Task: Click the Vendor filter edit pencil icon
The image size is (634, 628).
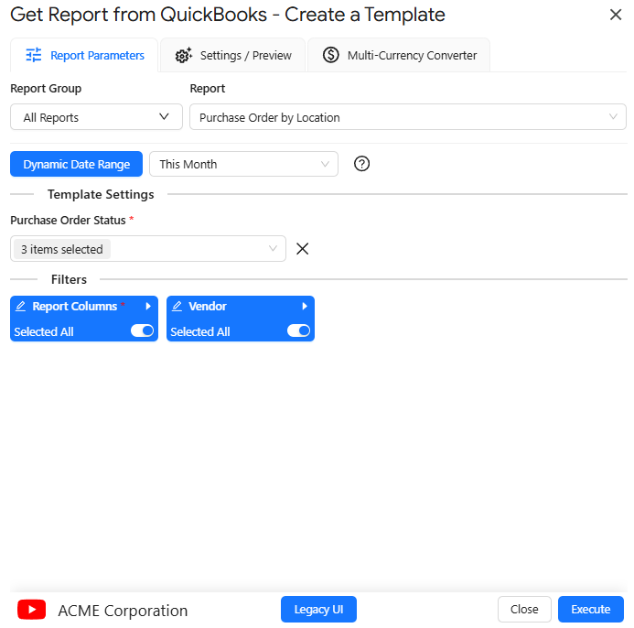Action: click(177, 307)
